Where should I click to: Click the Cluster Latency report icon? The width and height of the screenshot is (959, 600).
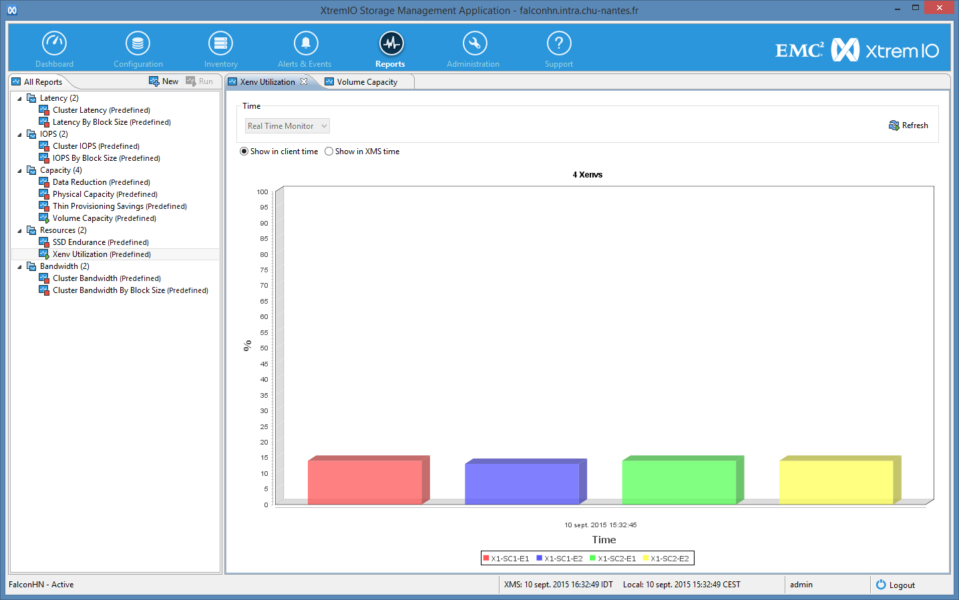click(x=44, y=110)
